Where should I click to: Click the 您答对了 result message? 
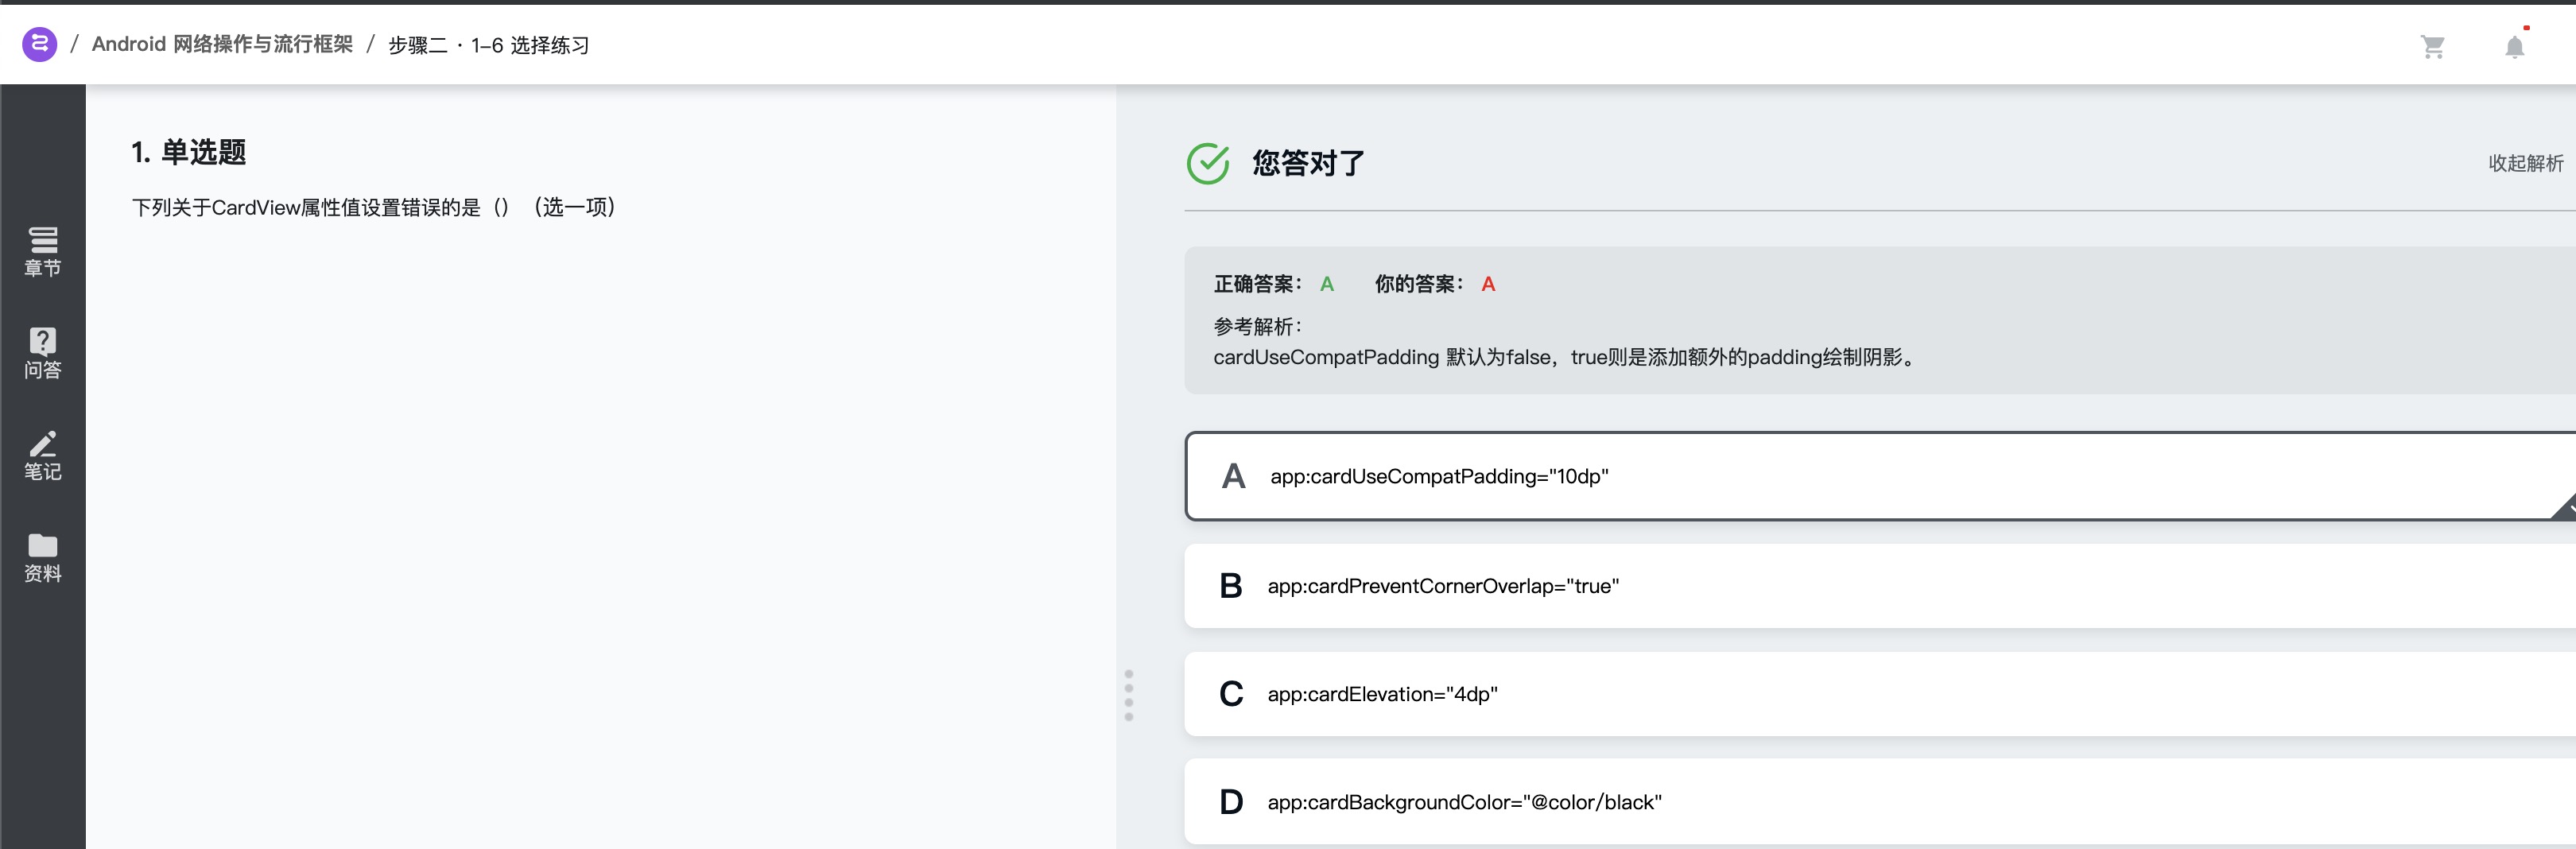[x=1308, y=163]
